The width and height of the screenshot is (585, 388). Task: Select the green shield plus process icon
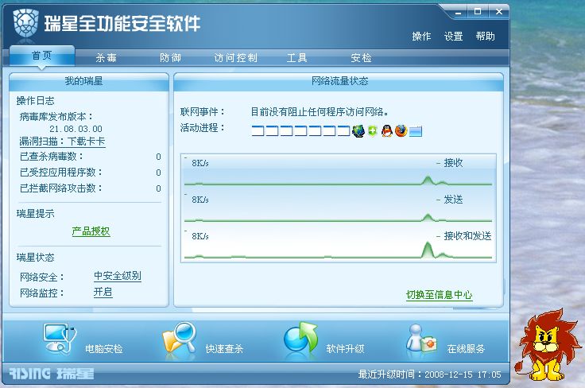click(x=372, y=131)
